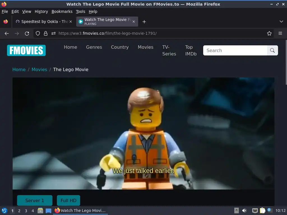Switch to workspace 1
The height and width of the screenshot is (215, 287).
pos(12,211)
